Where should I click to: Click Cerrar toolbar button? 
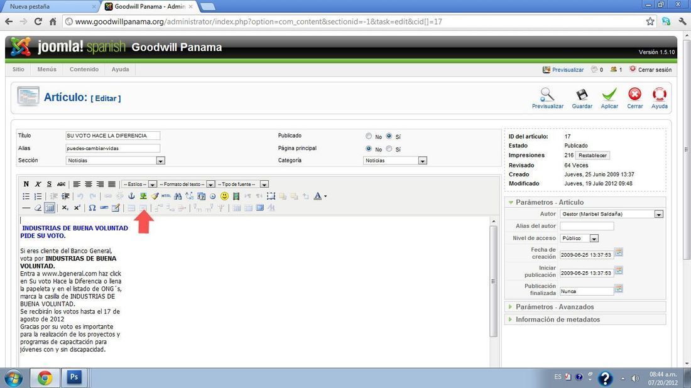(x=635, y=98)
